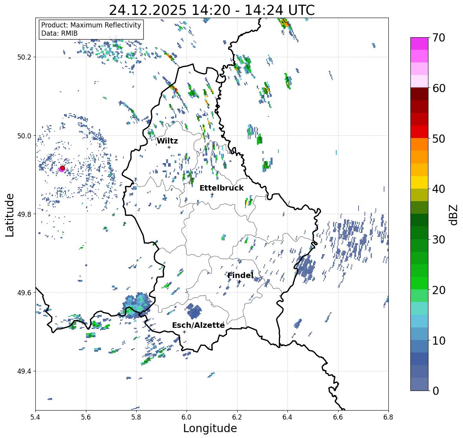Click the 40 dBZ colorbar tick value

(439, 189)
